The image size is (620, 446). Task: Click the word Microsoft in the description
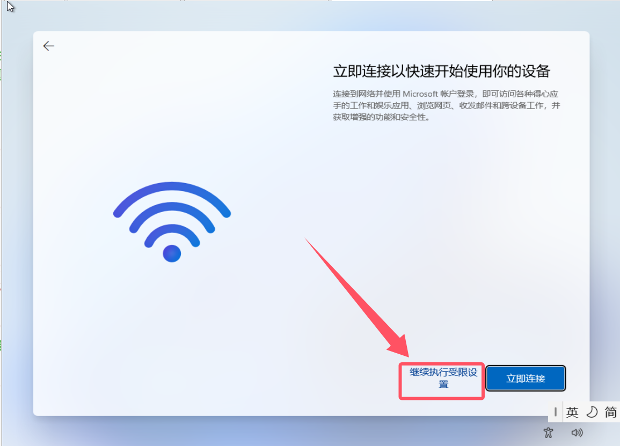420,94
